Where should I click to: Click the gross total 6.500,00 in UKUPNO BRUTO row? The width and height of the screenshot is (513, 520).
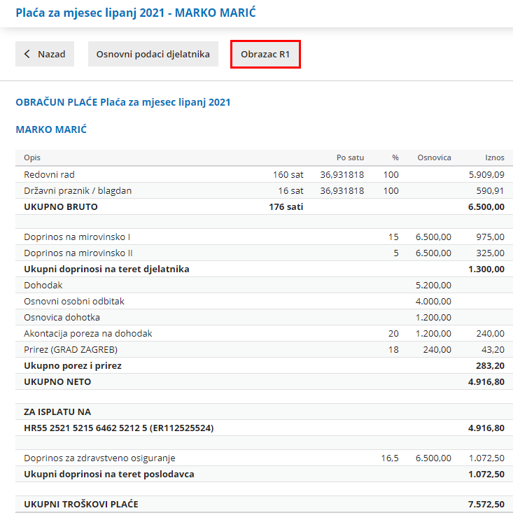pyautogui.click(x=486, y=206)
